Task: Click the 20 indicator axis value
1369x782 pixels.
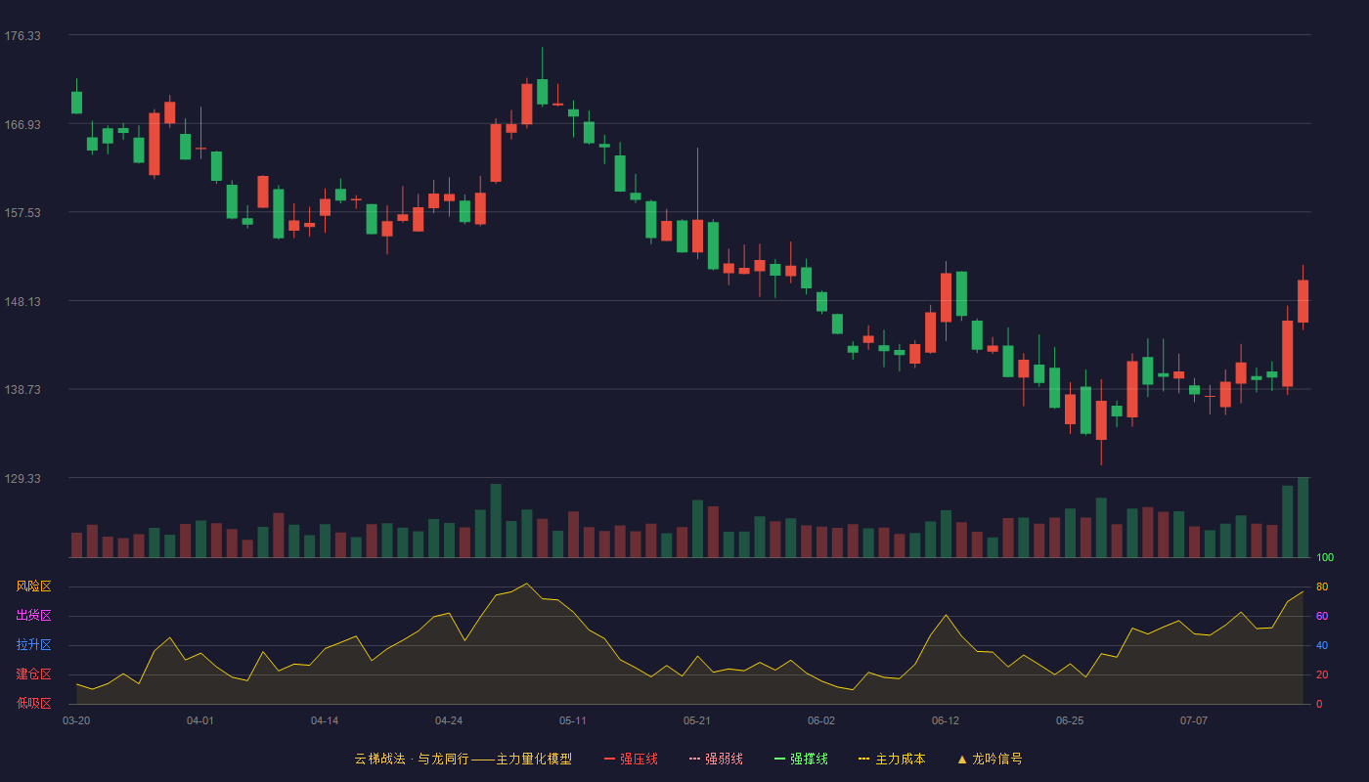Action: (1322, 674)
